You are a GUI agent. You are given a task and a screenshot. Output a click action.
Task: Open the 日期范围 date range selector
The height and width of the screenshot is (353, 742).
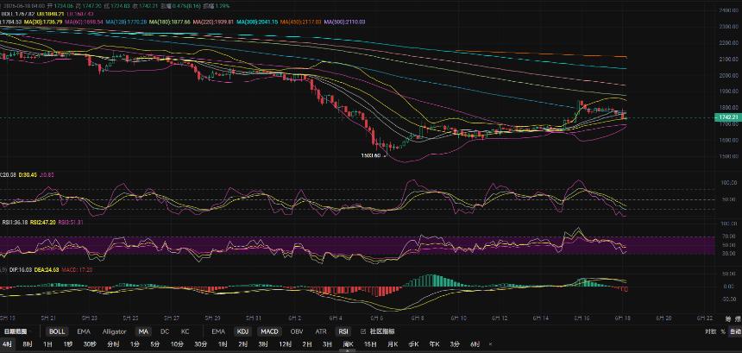click(x=17, y=331)
